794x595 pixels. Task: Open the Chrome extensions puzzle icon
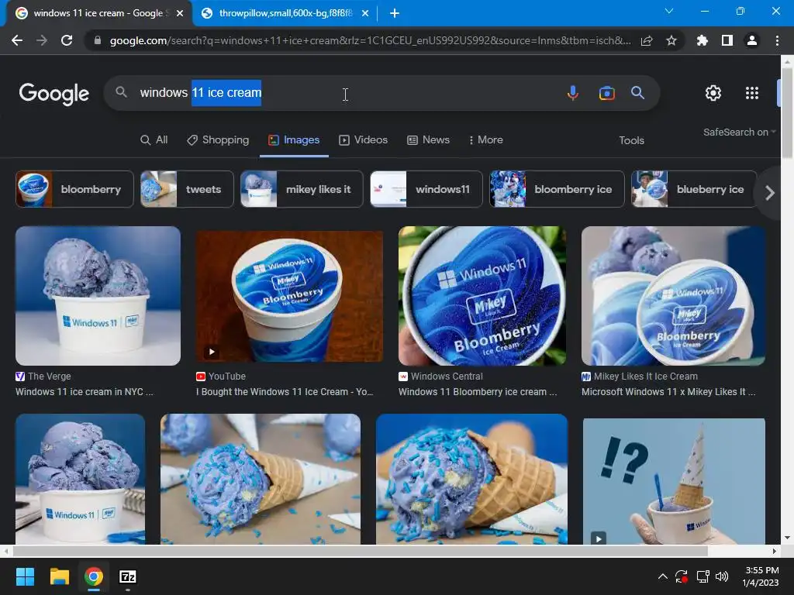pos(703,40)
